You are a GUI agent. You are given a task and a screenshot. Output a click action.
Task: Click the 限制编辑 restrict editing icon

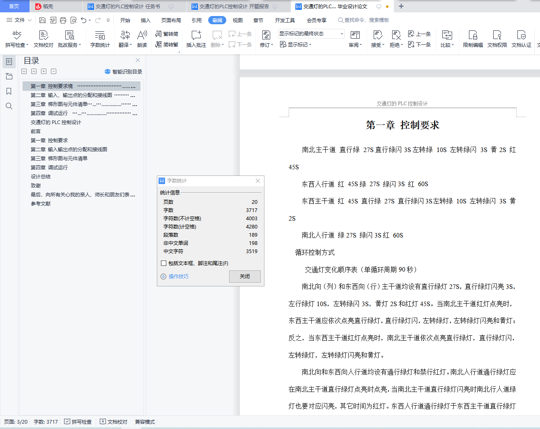(473, 39)
